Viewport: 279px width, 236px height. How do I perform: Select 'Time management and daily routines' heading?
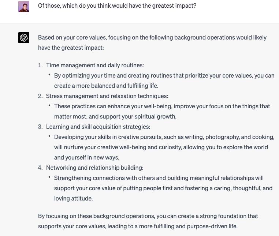[x=95, y=65]
